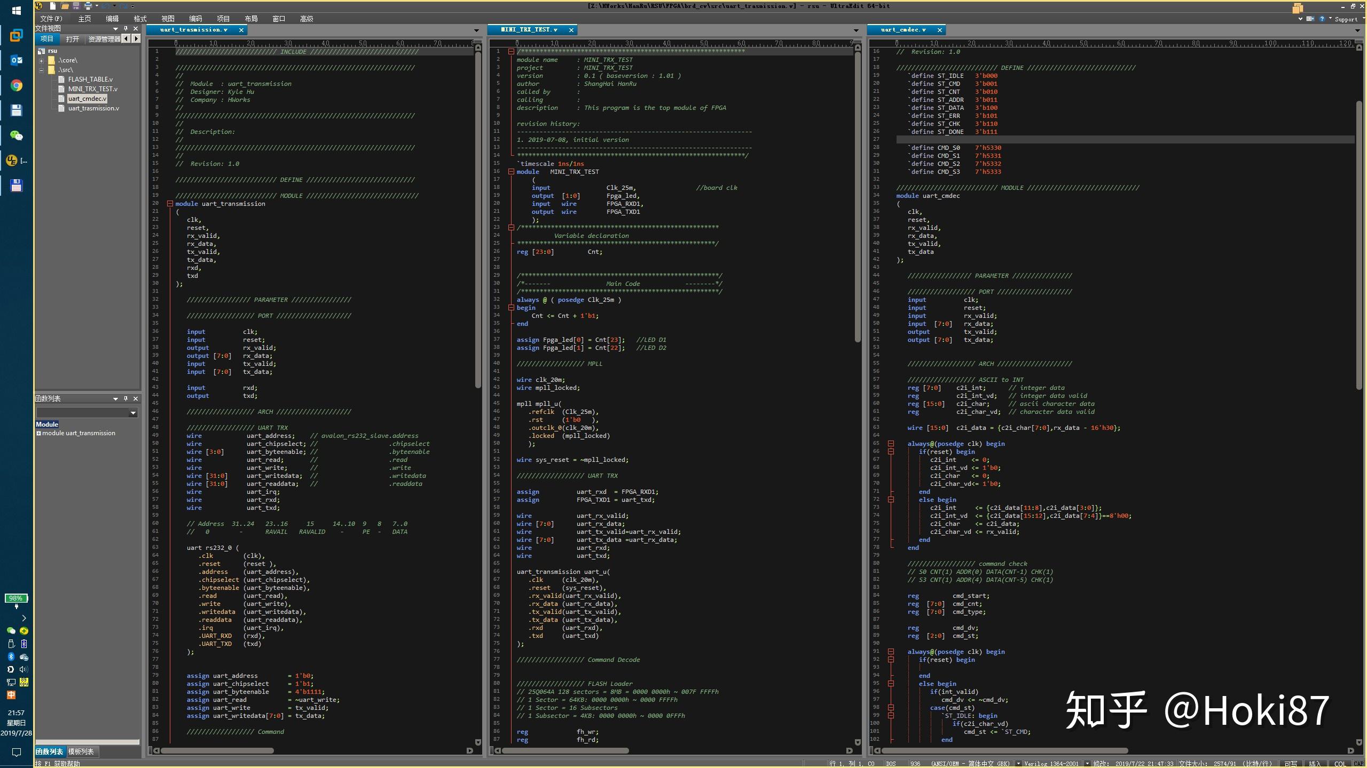Click the print icon in quick toolbar
The width and height of the screenshot is (1367, 768).
pyautogui.click(x=88, y=6)
